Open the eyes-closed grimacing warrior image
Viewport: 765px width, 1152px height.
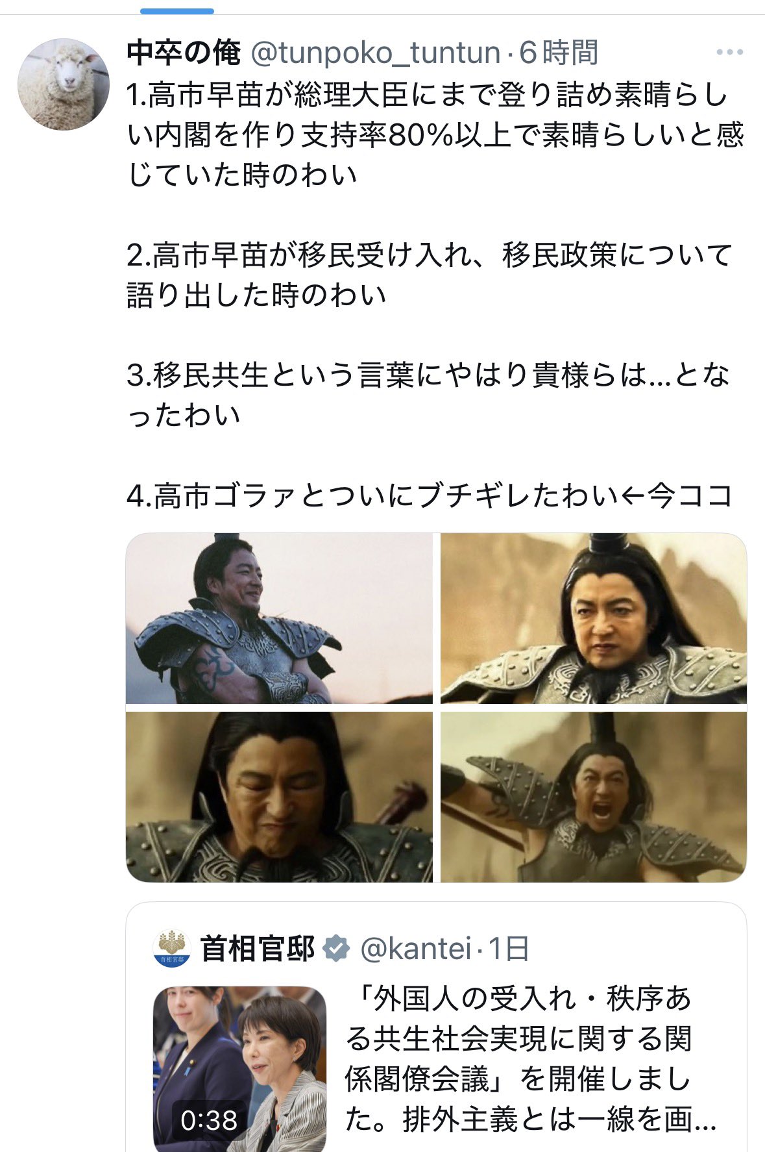coord(279,797)
